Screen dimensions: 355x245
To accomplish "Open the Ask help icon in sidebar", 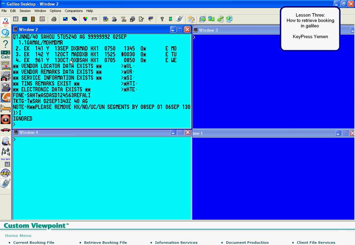I will (5, 22).
